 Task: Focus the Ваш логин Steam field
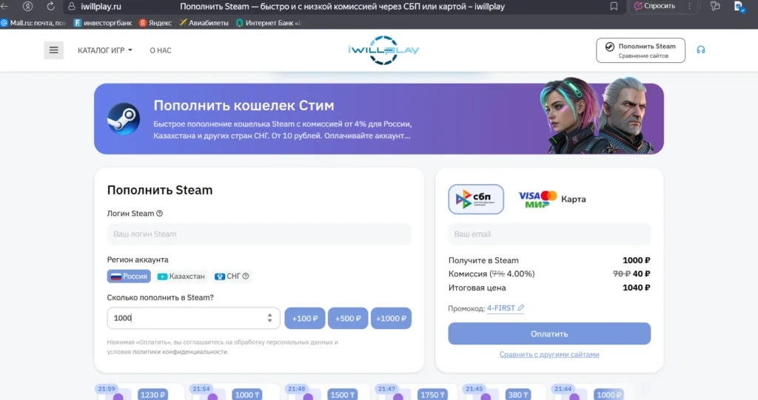(259, 234)
